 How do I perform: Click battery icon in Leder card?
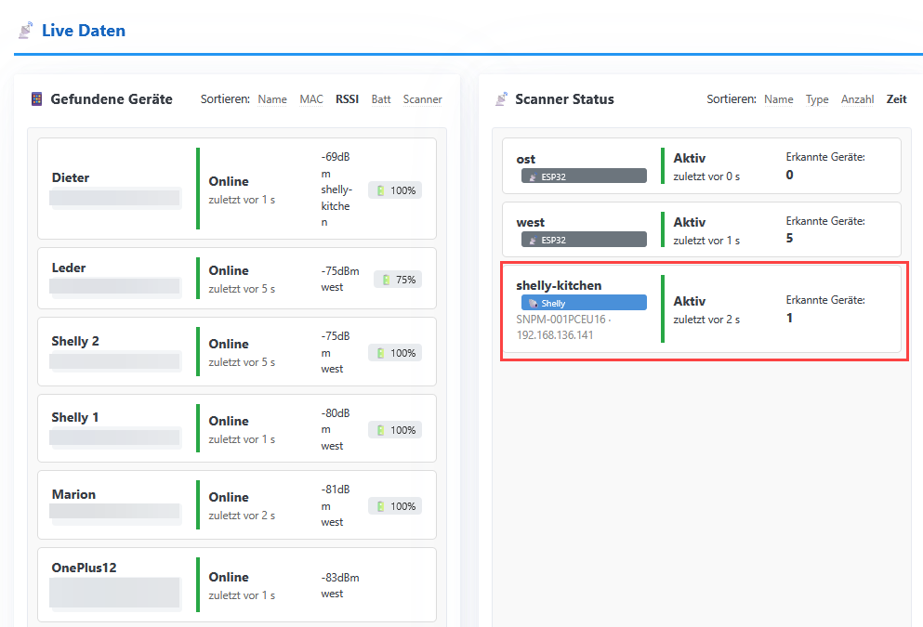point(386,280)
